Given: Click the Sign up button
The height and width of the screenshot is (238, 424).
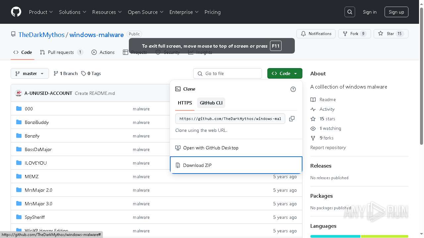Looking at the screenshot, I should tap(397, 12).
